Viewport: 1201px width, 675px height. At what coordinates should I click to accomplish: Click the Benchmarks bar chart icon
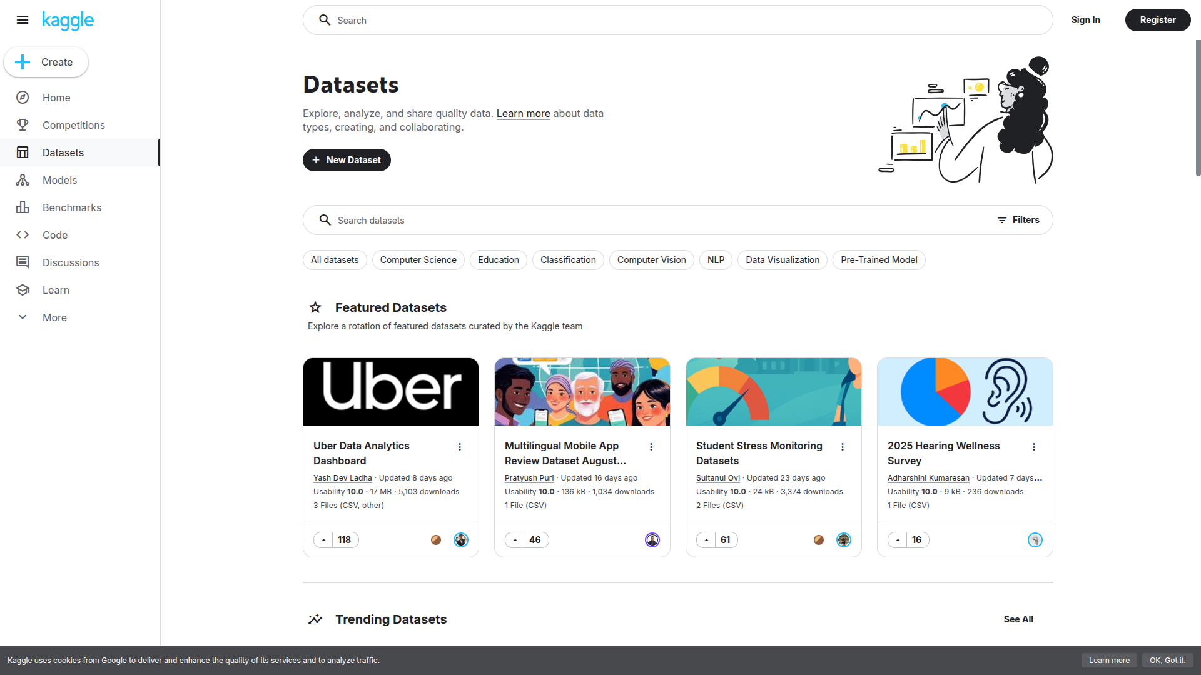coord(23,207)
